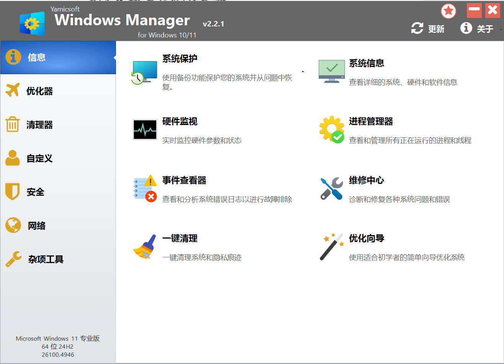Expand the dropdown arrow beside 系统保护

pos(302,71)
